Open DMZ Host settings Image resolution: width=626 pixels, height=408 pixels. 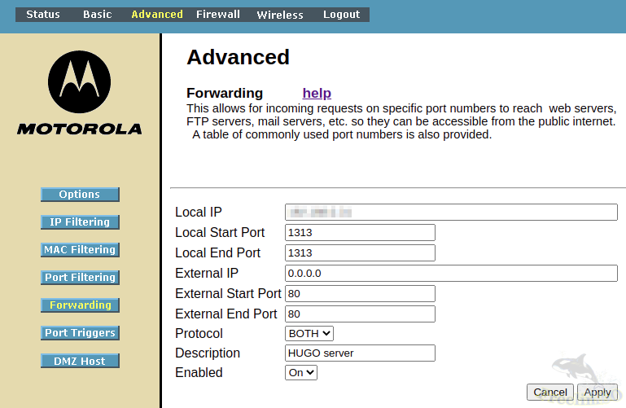80,361
